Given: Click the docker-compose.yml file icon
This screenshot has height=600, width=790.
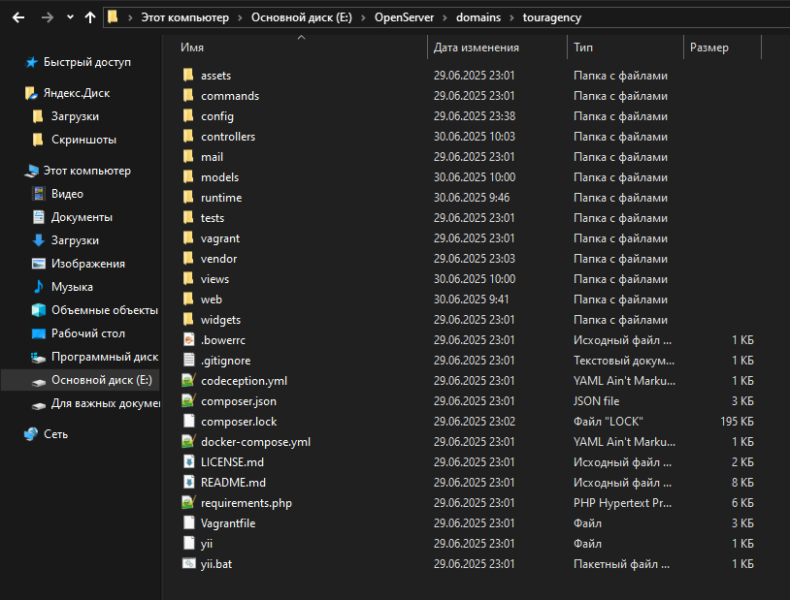Looking at the screenshot, I should tap(188, 441).
